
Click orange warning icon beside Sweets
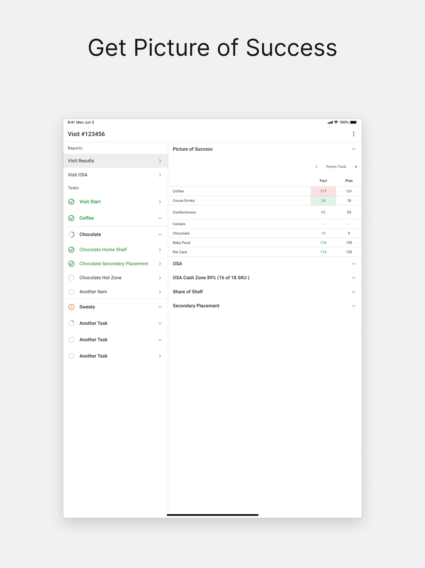[x=71, y=307]
